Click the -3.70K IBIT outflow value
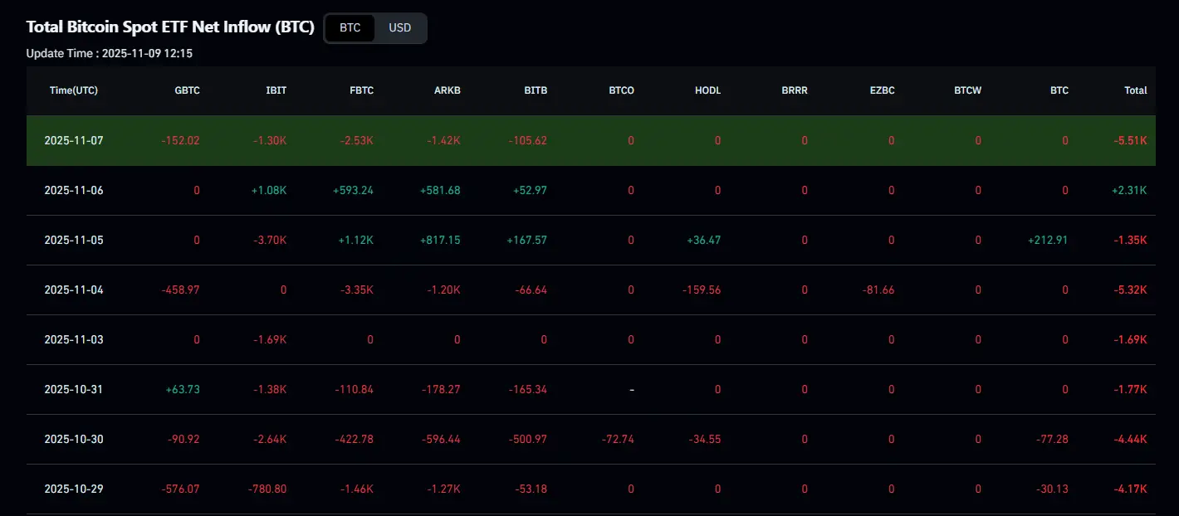Viewport: 1179px width, 516px height. click(x=270, y=240)
